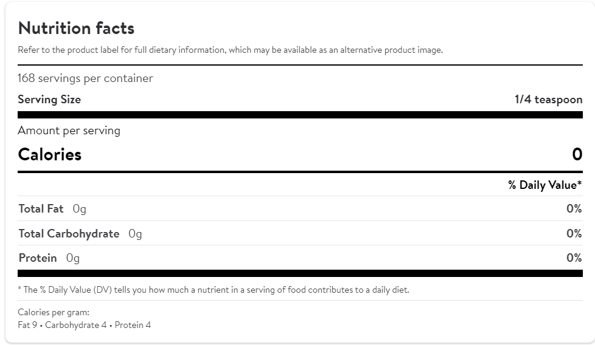The width and height of the screenshot is (595, 345).
Task: Click the product label disclaimer text
Action: [x=230, y=50]
